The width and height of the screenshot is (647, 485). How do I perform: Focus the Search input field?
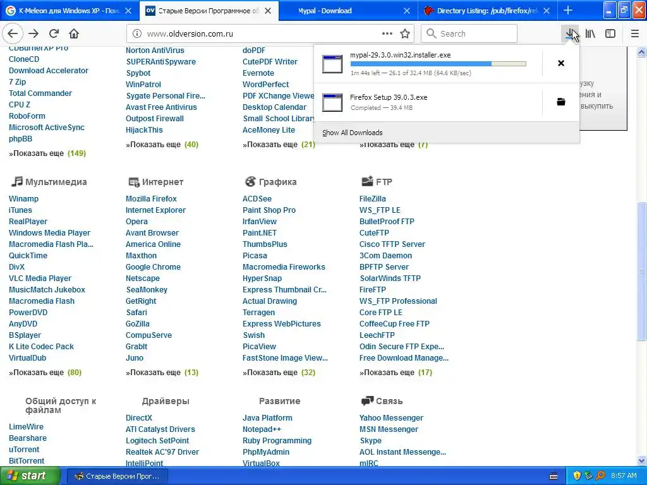point(469,34)
